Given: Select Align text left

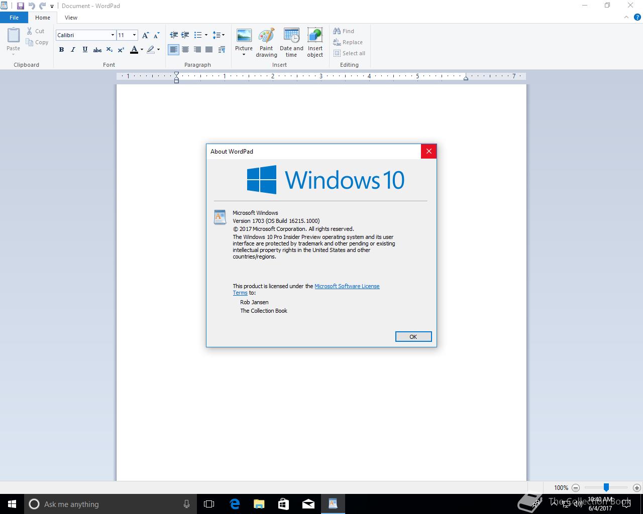Looking at the screenshot, I should pyautogui.click(x=173, y=50).
